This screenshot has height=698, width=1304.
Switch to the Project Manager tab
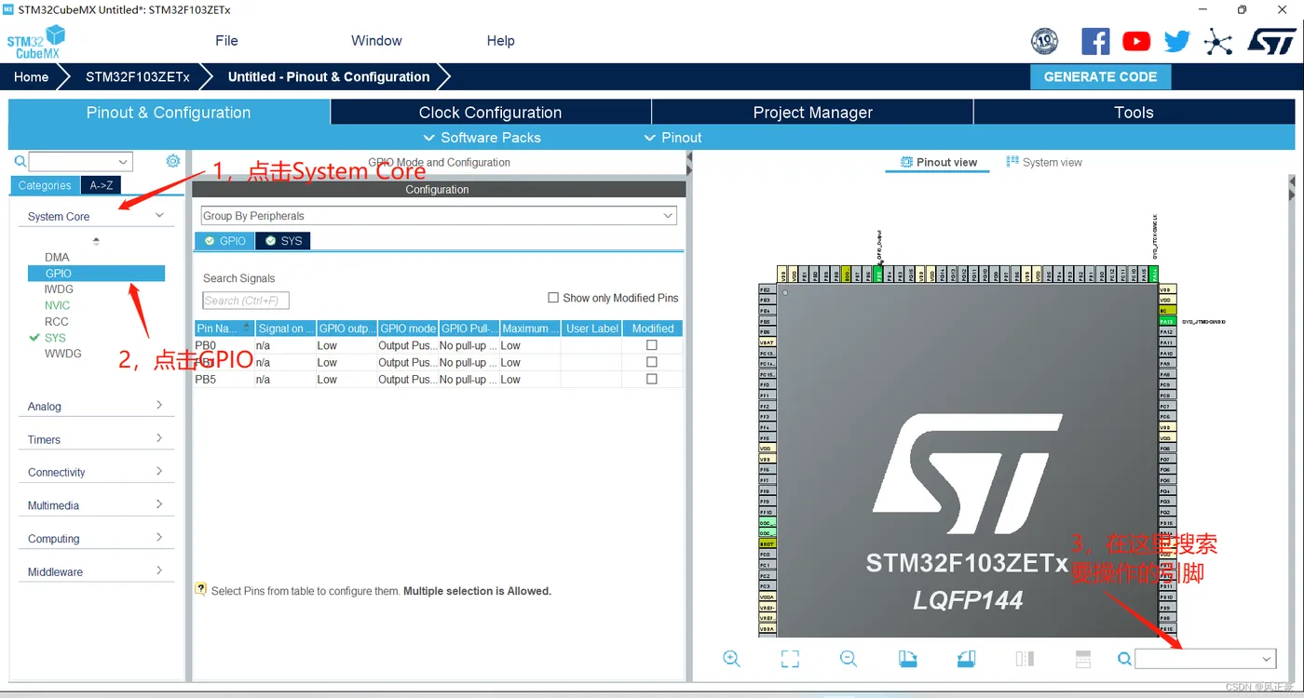coord(813,113)
